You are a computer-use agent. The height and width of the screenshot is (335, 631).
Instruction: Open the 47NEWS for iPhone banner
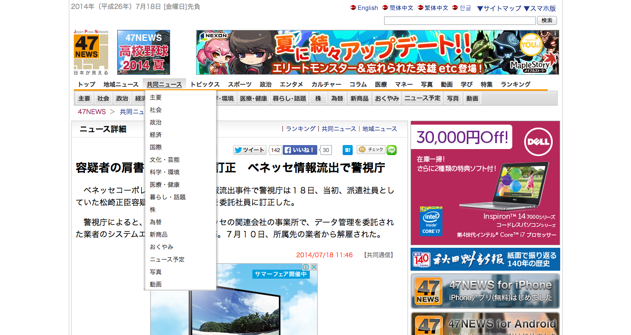pyautogui.click(x=485, y=291)
